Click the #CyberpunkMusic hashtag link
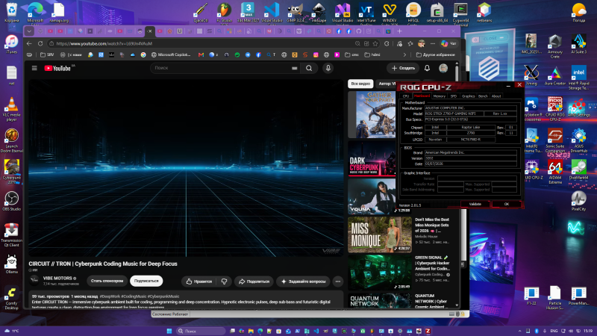Screen dimensions: 597x336 (163, 296)
